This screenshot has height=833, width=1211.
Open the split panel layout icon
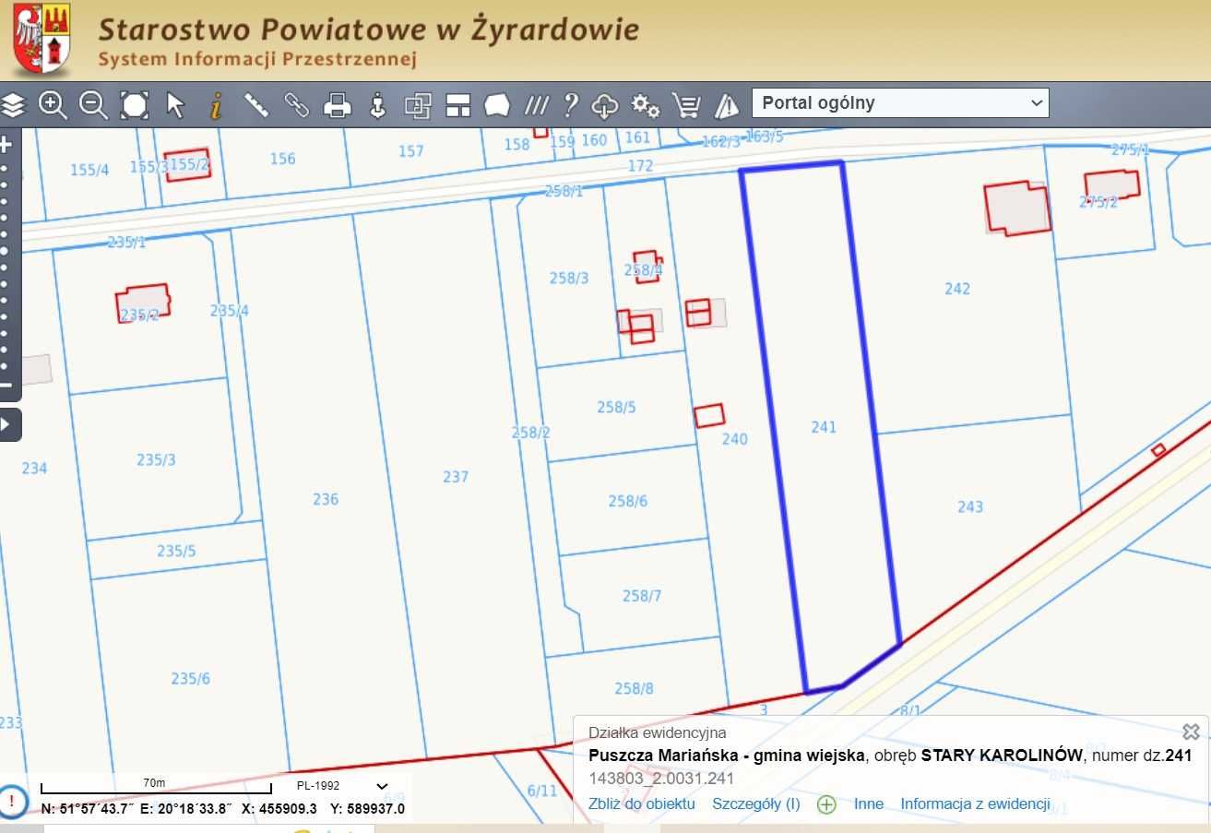(458, 104)
